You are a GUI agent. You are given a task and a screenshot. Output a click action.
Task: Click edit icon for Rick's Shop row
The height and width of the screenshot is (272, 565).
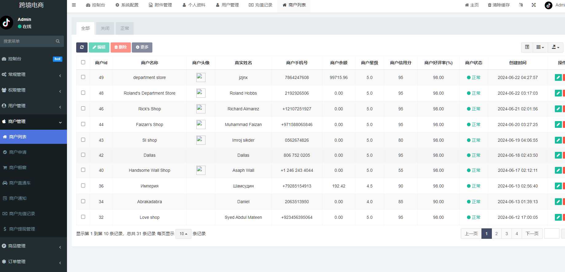(x=558, y=109)
